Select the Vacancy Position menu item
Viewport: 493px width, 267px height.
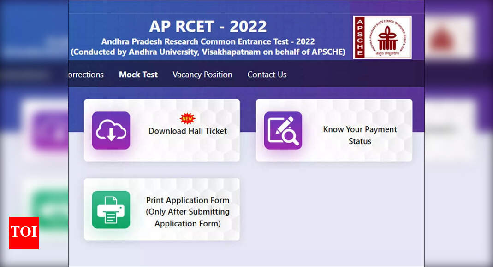click(x=202, y=74)
